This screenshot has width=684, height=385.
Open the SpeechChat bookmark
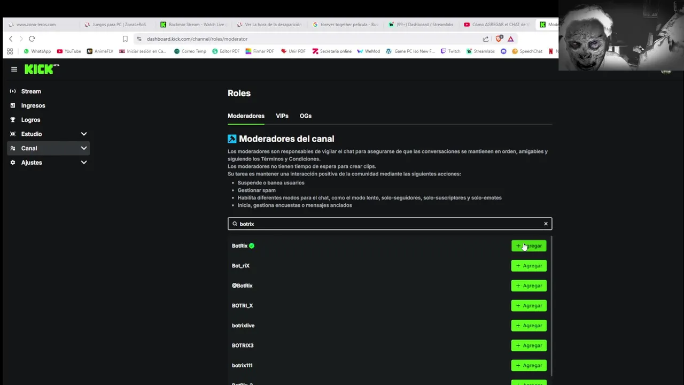click(x=527, y=51)
